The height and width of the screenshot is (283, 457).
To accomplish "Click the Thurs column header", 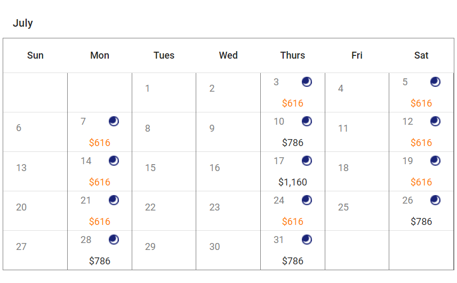I will click(293, 55).
